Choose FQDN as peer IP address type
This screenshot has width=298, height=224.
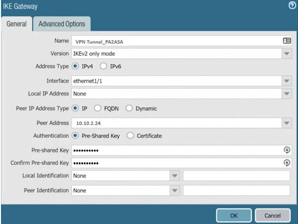pos(97,108)
